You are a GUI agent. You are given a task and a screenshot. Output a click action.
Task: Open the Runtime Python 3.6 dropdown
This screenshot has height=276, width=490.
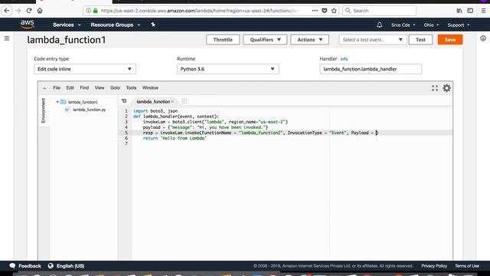(227, 69)
